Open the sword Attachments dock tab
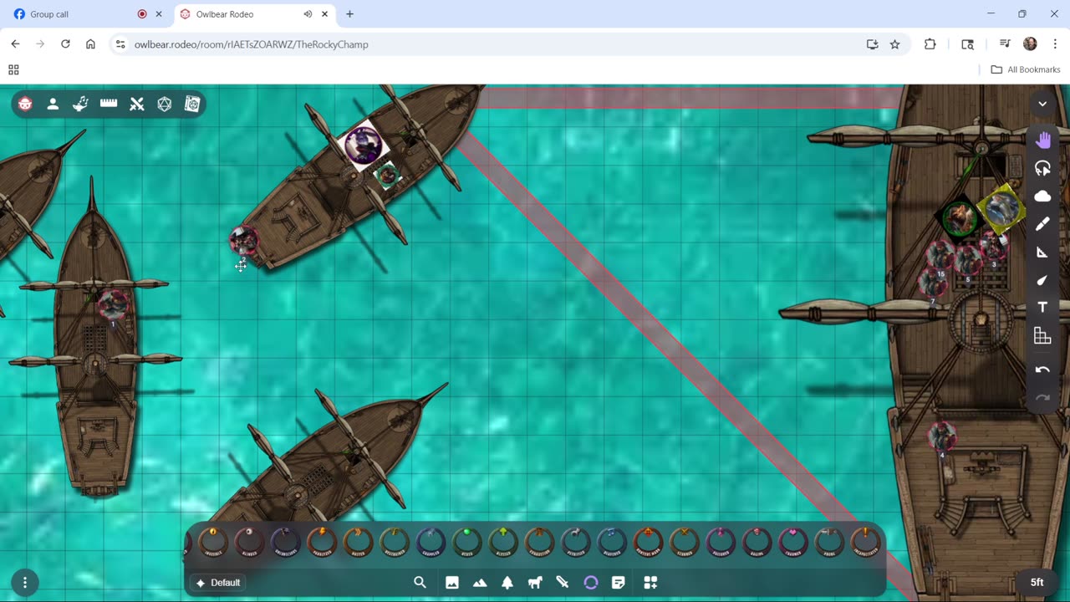The width and height of the screenshot is (1070, 602). point(563,583)
